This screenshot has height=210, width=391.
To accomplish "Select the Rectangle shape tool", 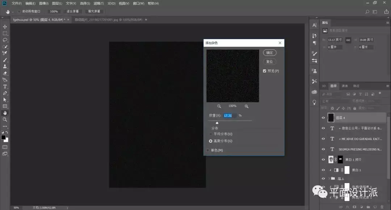I will click(5, 106).
